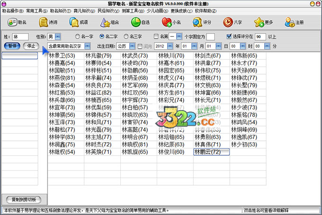322x215 pixels.
Task: Open the 取名知识(T) menu
Action: (x=61, y=11)
